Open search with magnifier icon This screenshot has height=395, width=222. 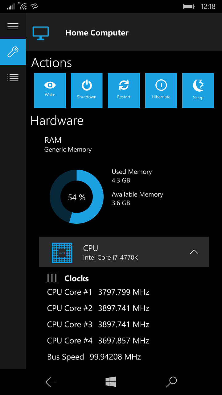click(171, 382)
